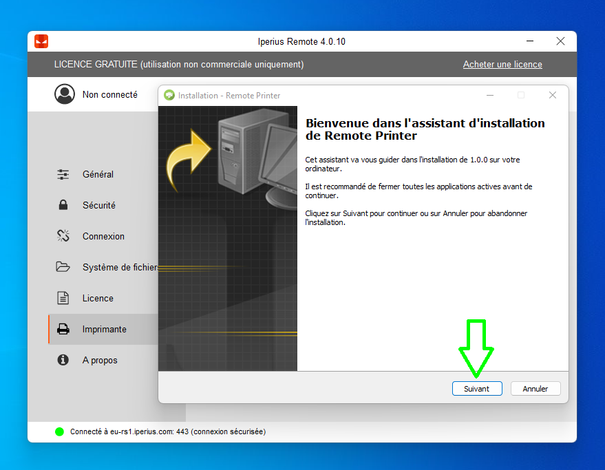The width and height of the screenshot is (605, 470).
Task: Click the Connecté à eu-rs1.iperius.com status text
Action: (168, 431)
